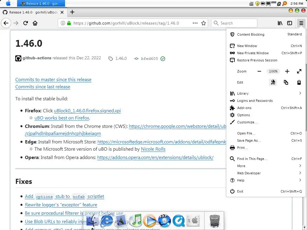
Task: Open the bfed605 commit link
Action: click(x=149, y=59)
